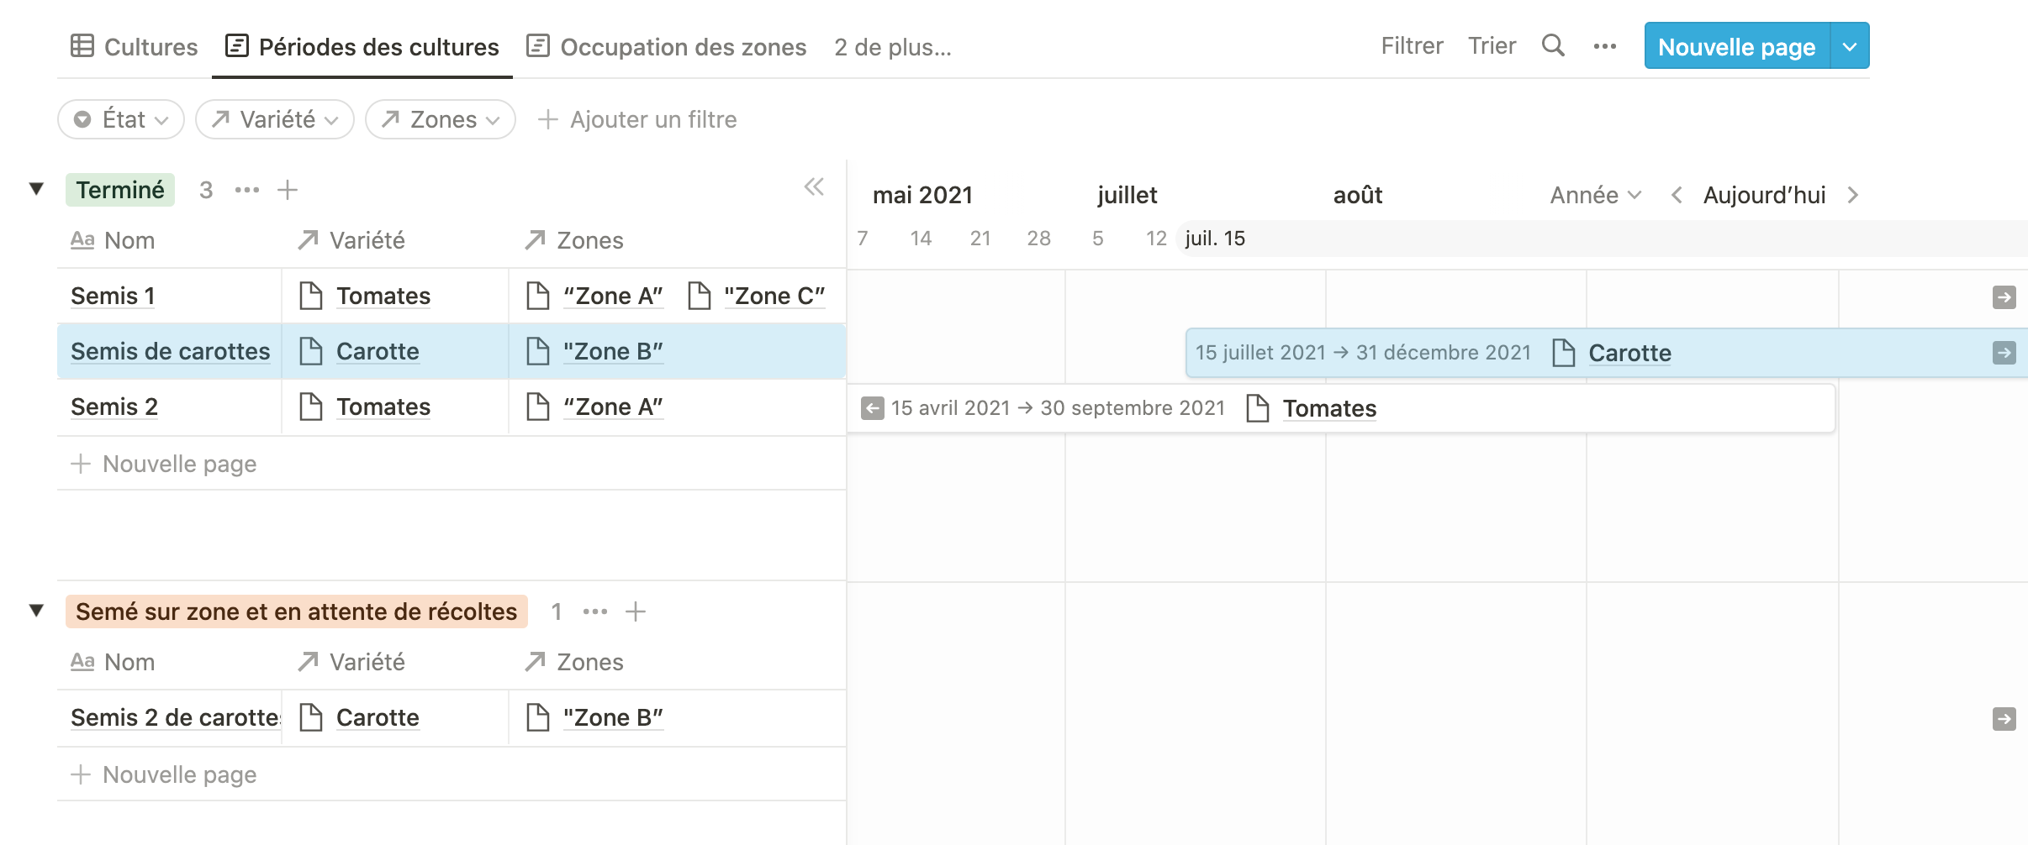The width and height of the screenshot is (2028, 845).
Task: Jump to Semis 1 timeline bar arrow
Action: 2004,297
